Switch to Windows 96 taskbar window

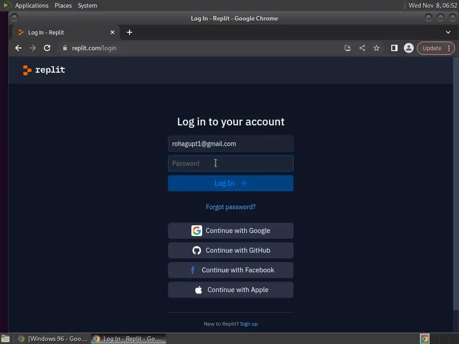pyautogui.click(x=53, y=339)
